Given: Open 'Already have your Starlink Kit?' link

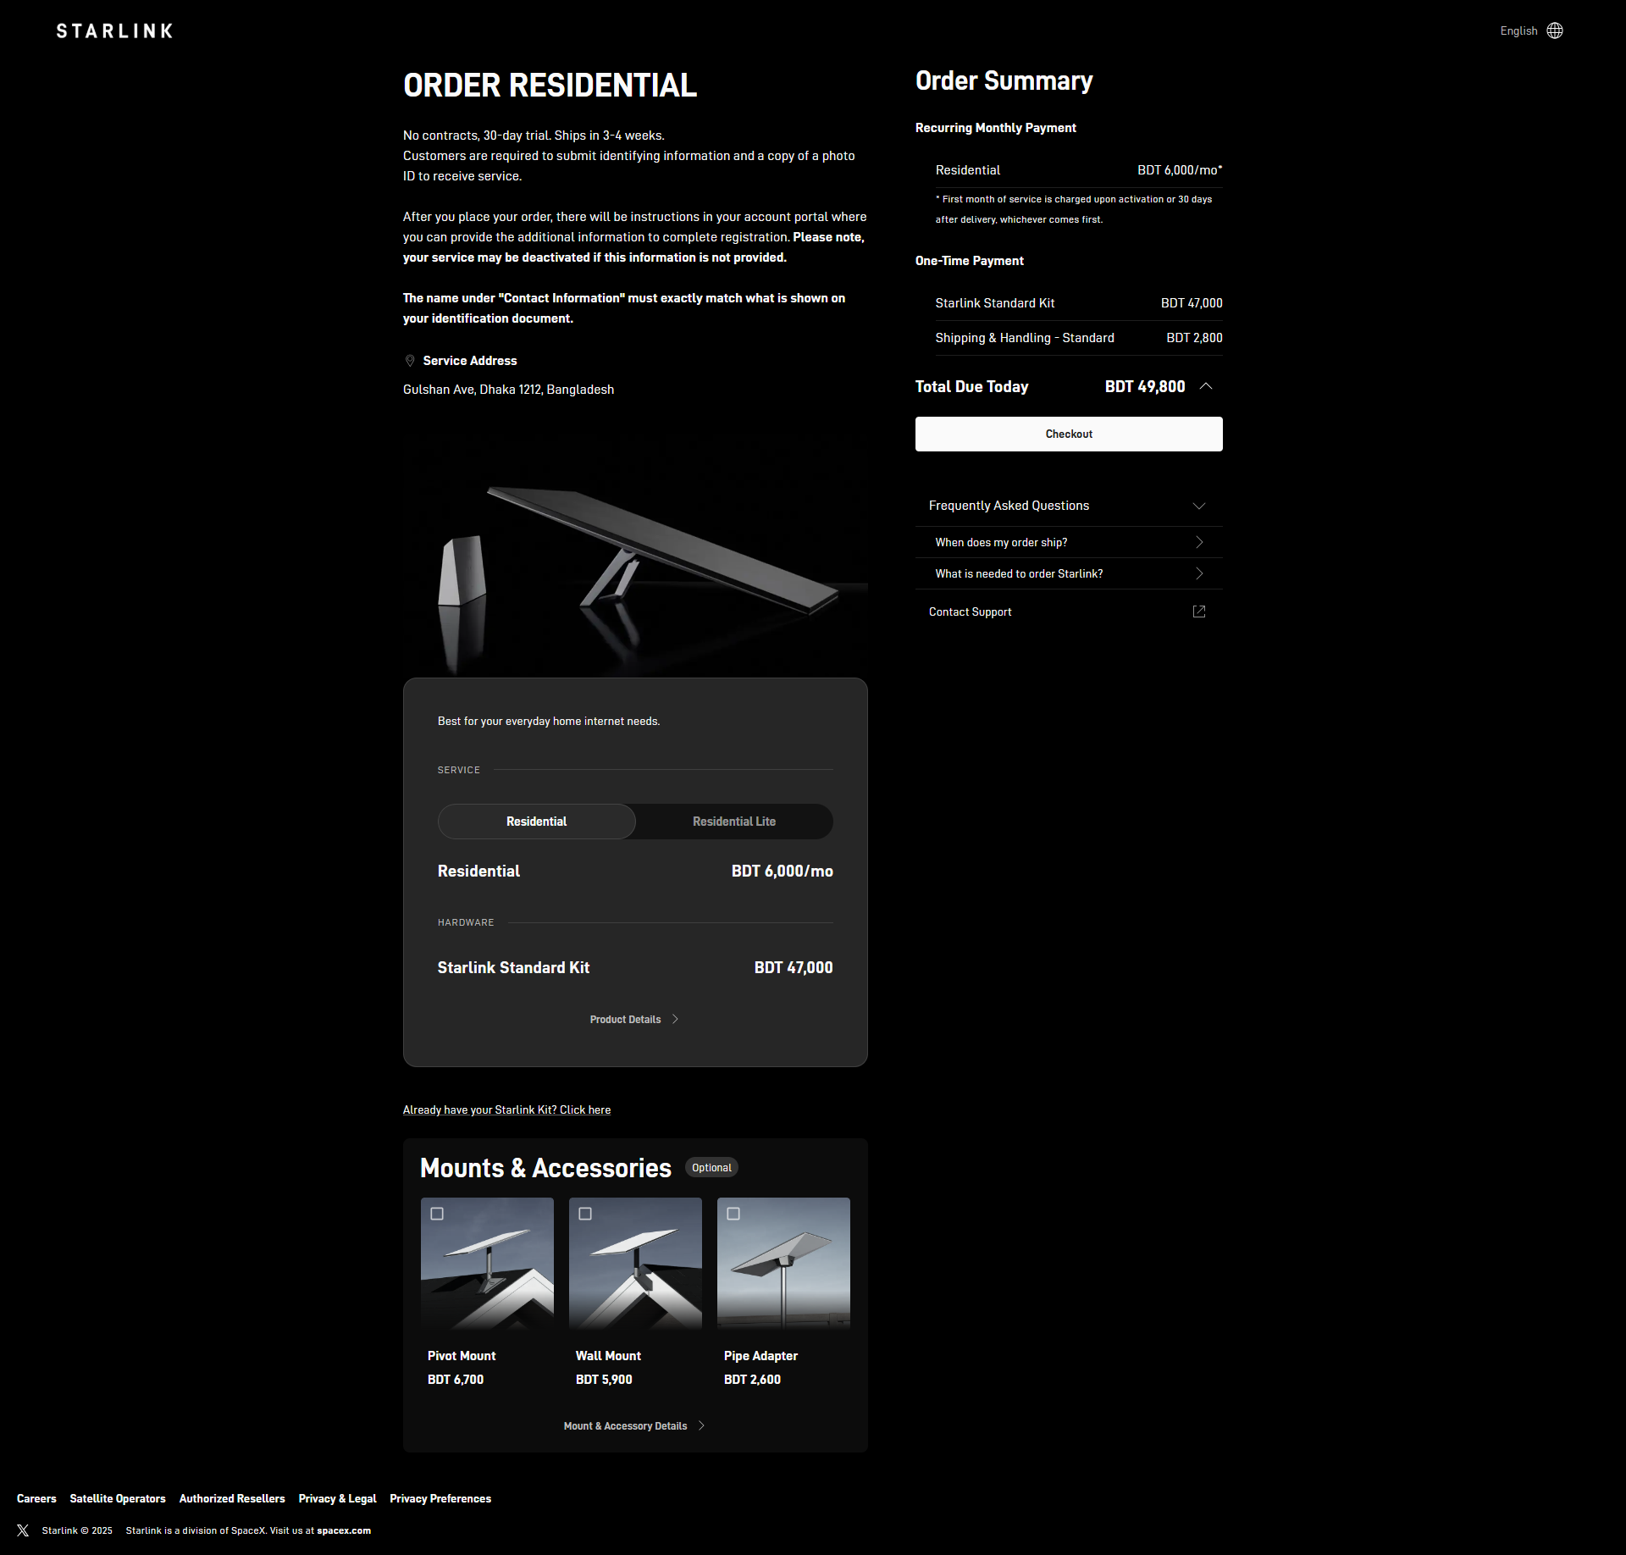Looking at the screenshot, I should click(x=506, y=1110).
